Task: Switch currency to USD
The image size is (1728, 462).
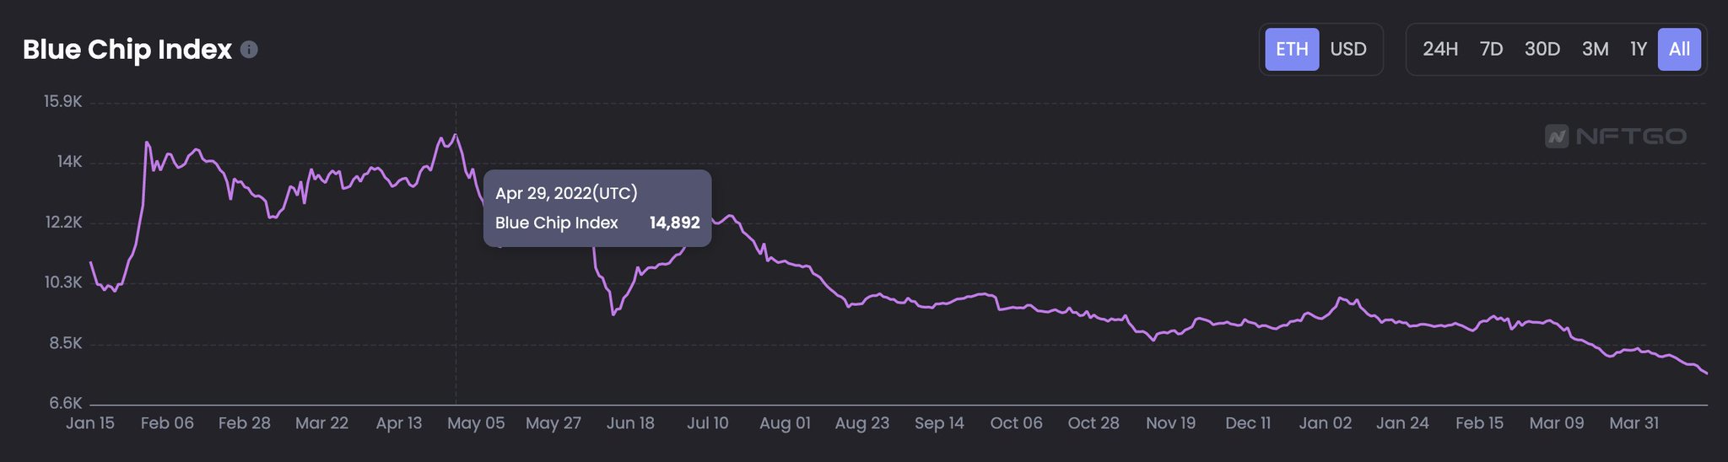Action: 1347,49
